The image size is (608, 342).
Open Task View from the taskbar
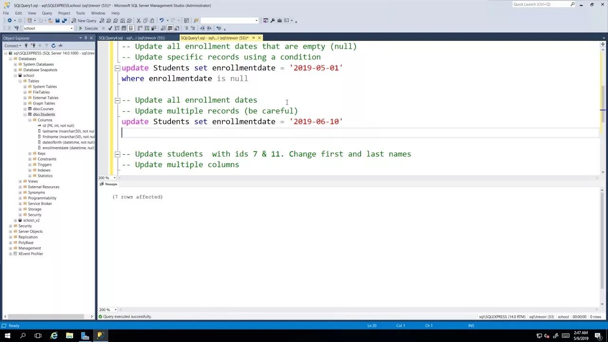click(38, 336)
